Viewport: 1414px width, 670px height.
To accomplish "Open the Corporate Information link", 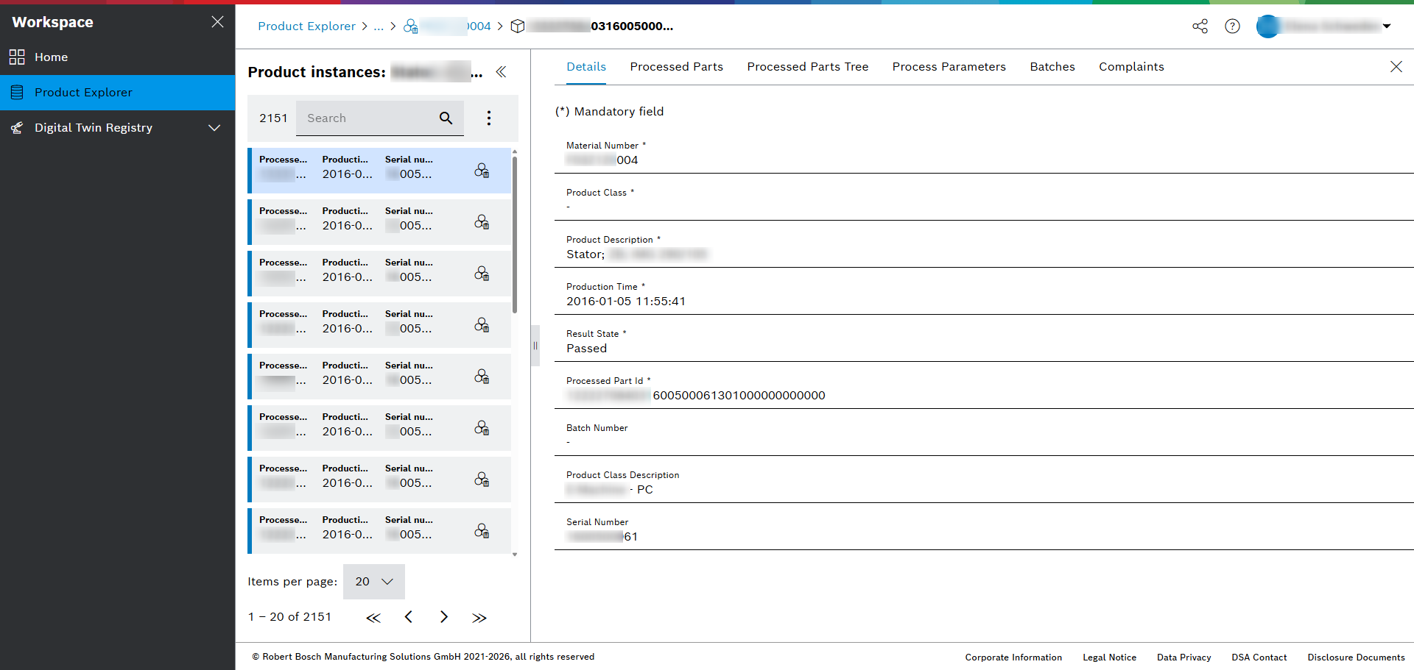I will coord(1013,657).
